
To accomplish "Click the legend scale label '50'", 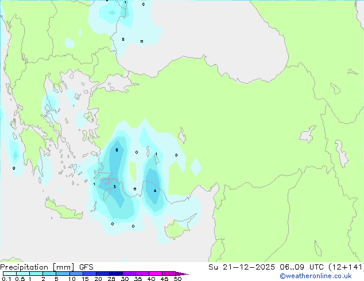I will click(177, 279).
